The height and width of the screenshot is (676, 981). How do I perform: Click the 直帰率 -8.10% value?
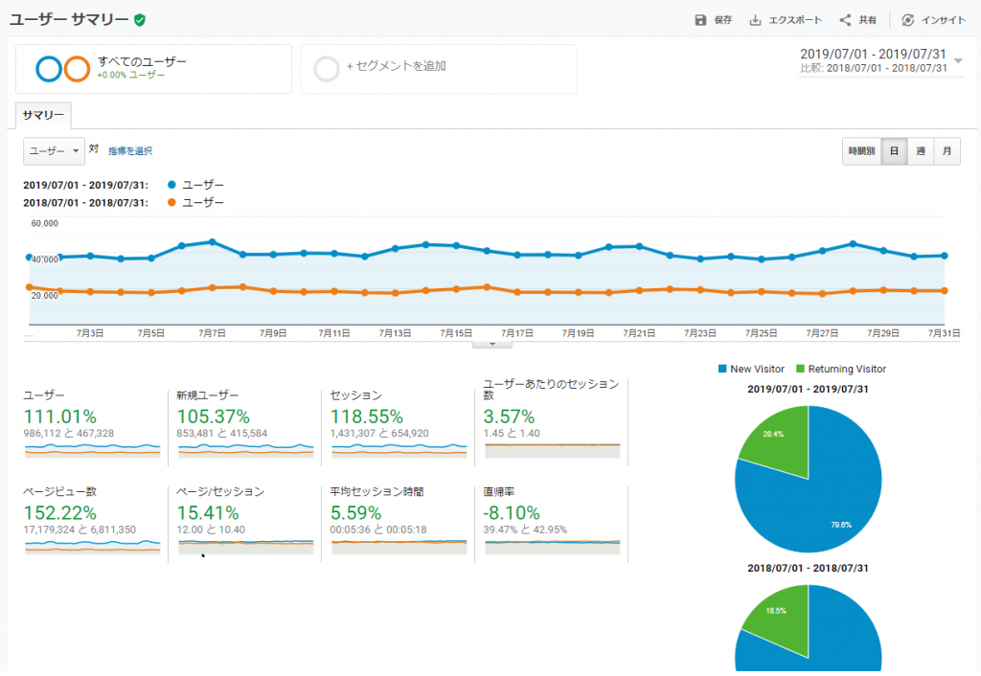(x=512, y=513)
